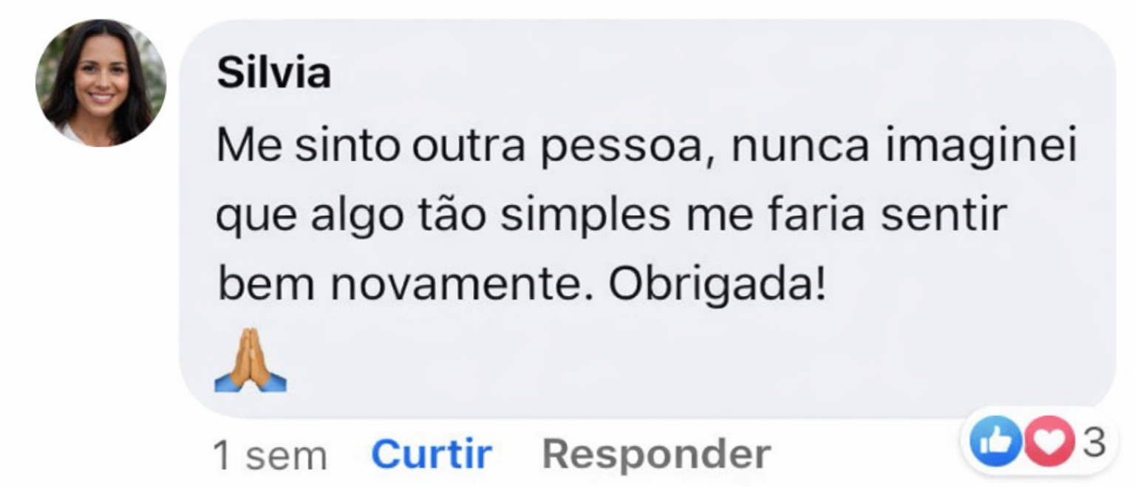Click the blue thumbs-up reaction icon
1135x487 pixels.
point(994,441)
